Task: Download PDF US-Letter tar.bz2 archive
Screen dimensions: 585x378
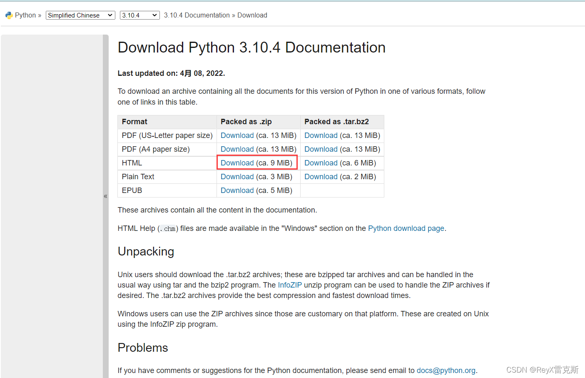Action: point(321,135)
